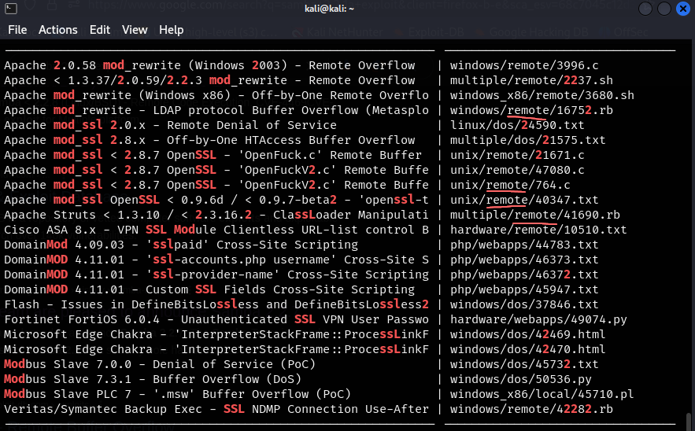695x431 pixels.
Task: Click the path unix/remote/40347.txt
Action: click(x=524, y=201)
